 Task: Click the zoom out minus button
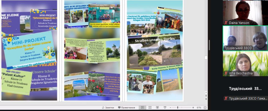click(170, 108)
